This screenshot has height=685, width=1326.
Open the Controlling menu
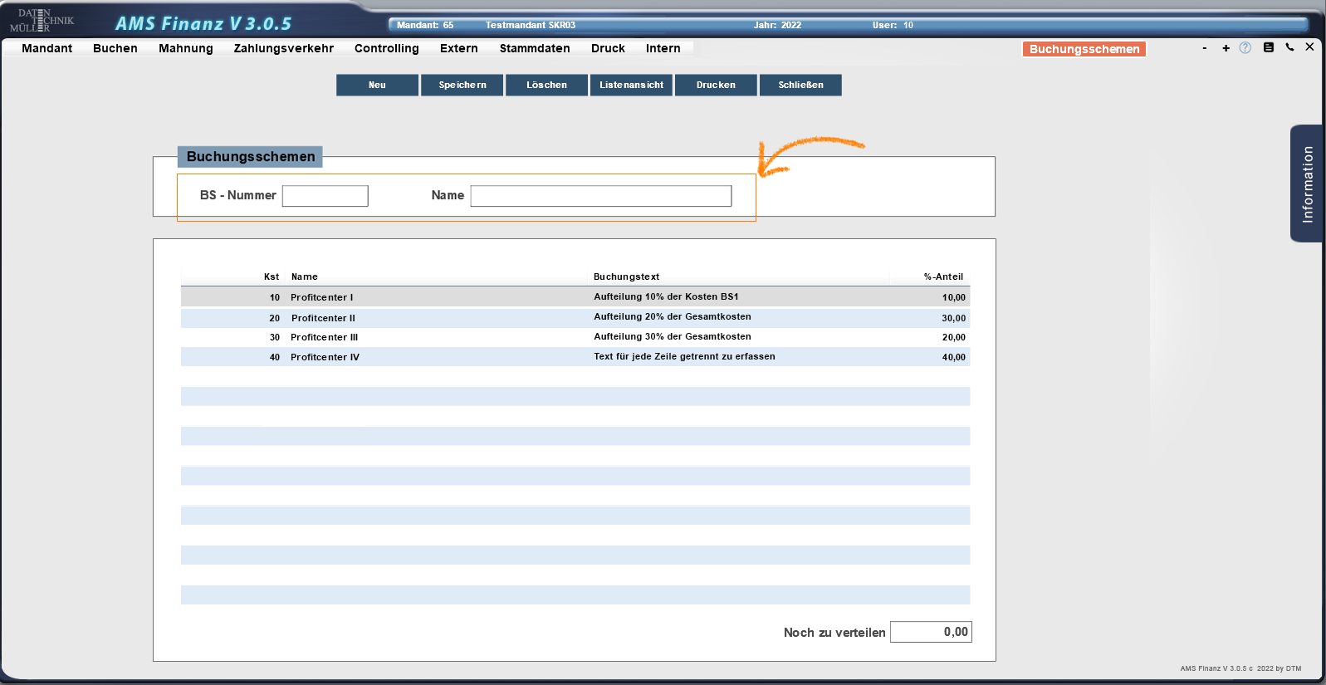point(386,48)
